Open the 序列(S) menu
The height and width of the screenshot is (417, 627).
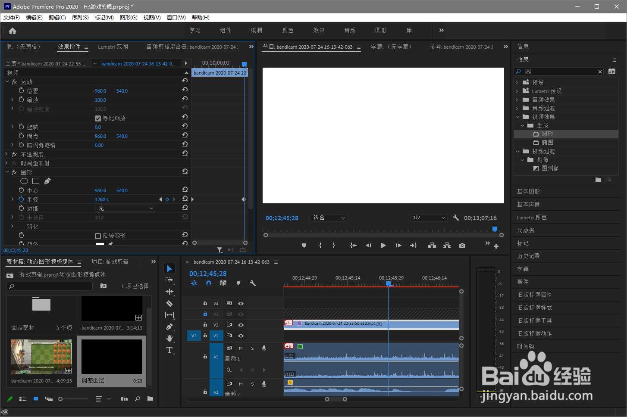[80, 18]
